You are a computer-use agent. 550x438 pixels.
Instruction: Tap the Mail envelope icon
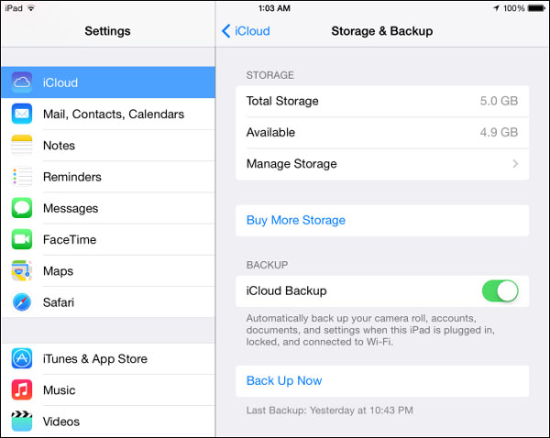click(22, 114)
